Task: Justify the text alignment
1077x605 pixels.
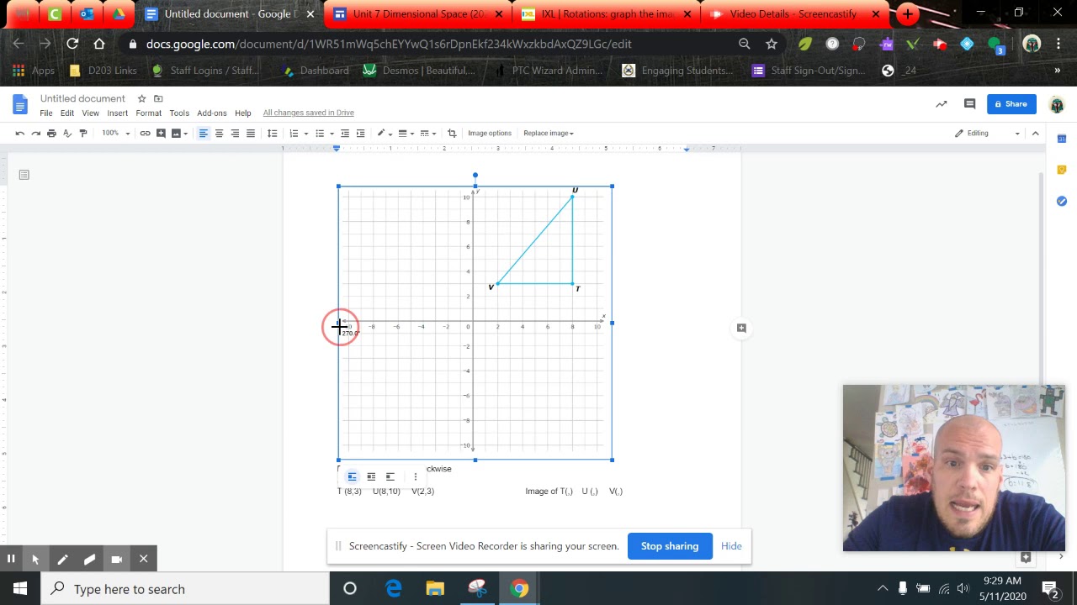Action: click(x=251, y=133)
